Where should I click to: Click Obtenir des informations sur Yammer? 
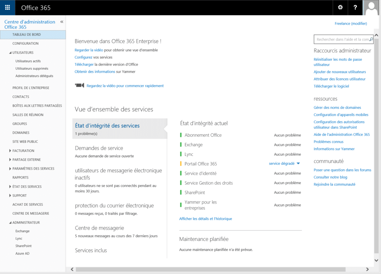point(95,72)
